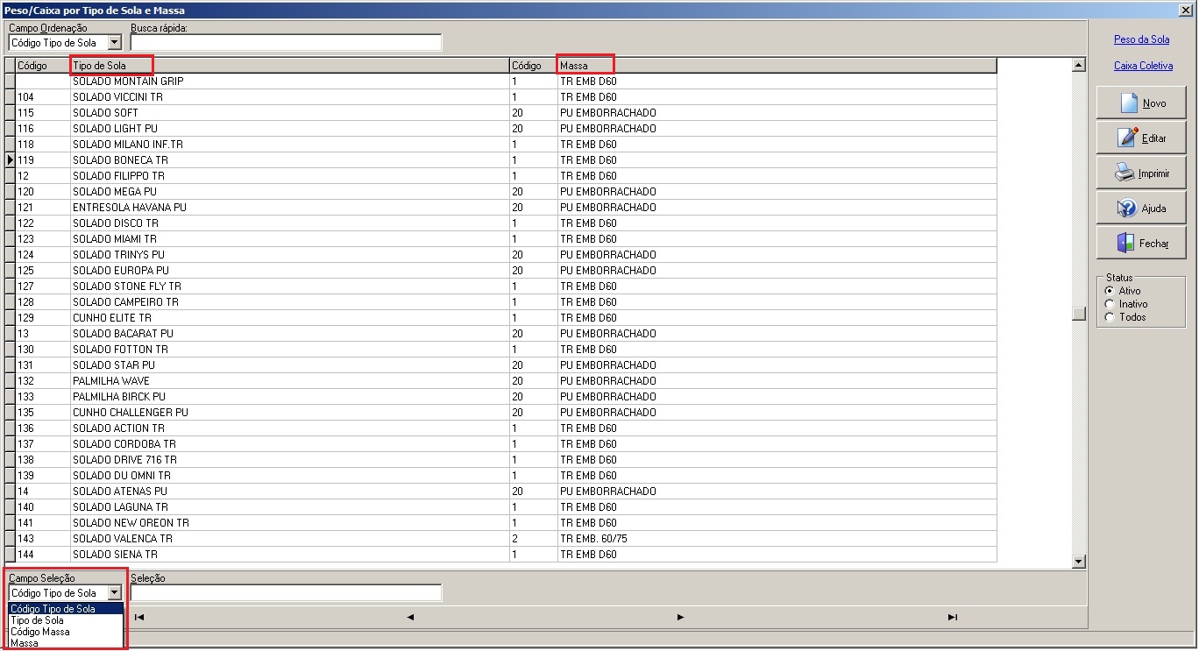Click the grid scrollbar up arrow
Viewport: 1199px width, 651px height.
[x=1079, y=65]
